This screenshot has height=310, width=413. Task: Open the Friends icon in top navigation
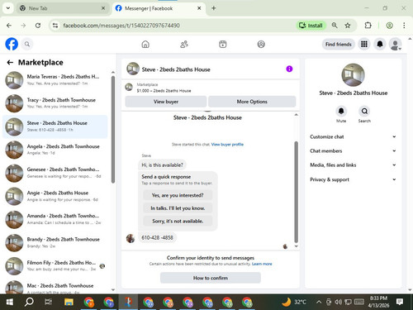coord(184,44)
